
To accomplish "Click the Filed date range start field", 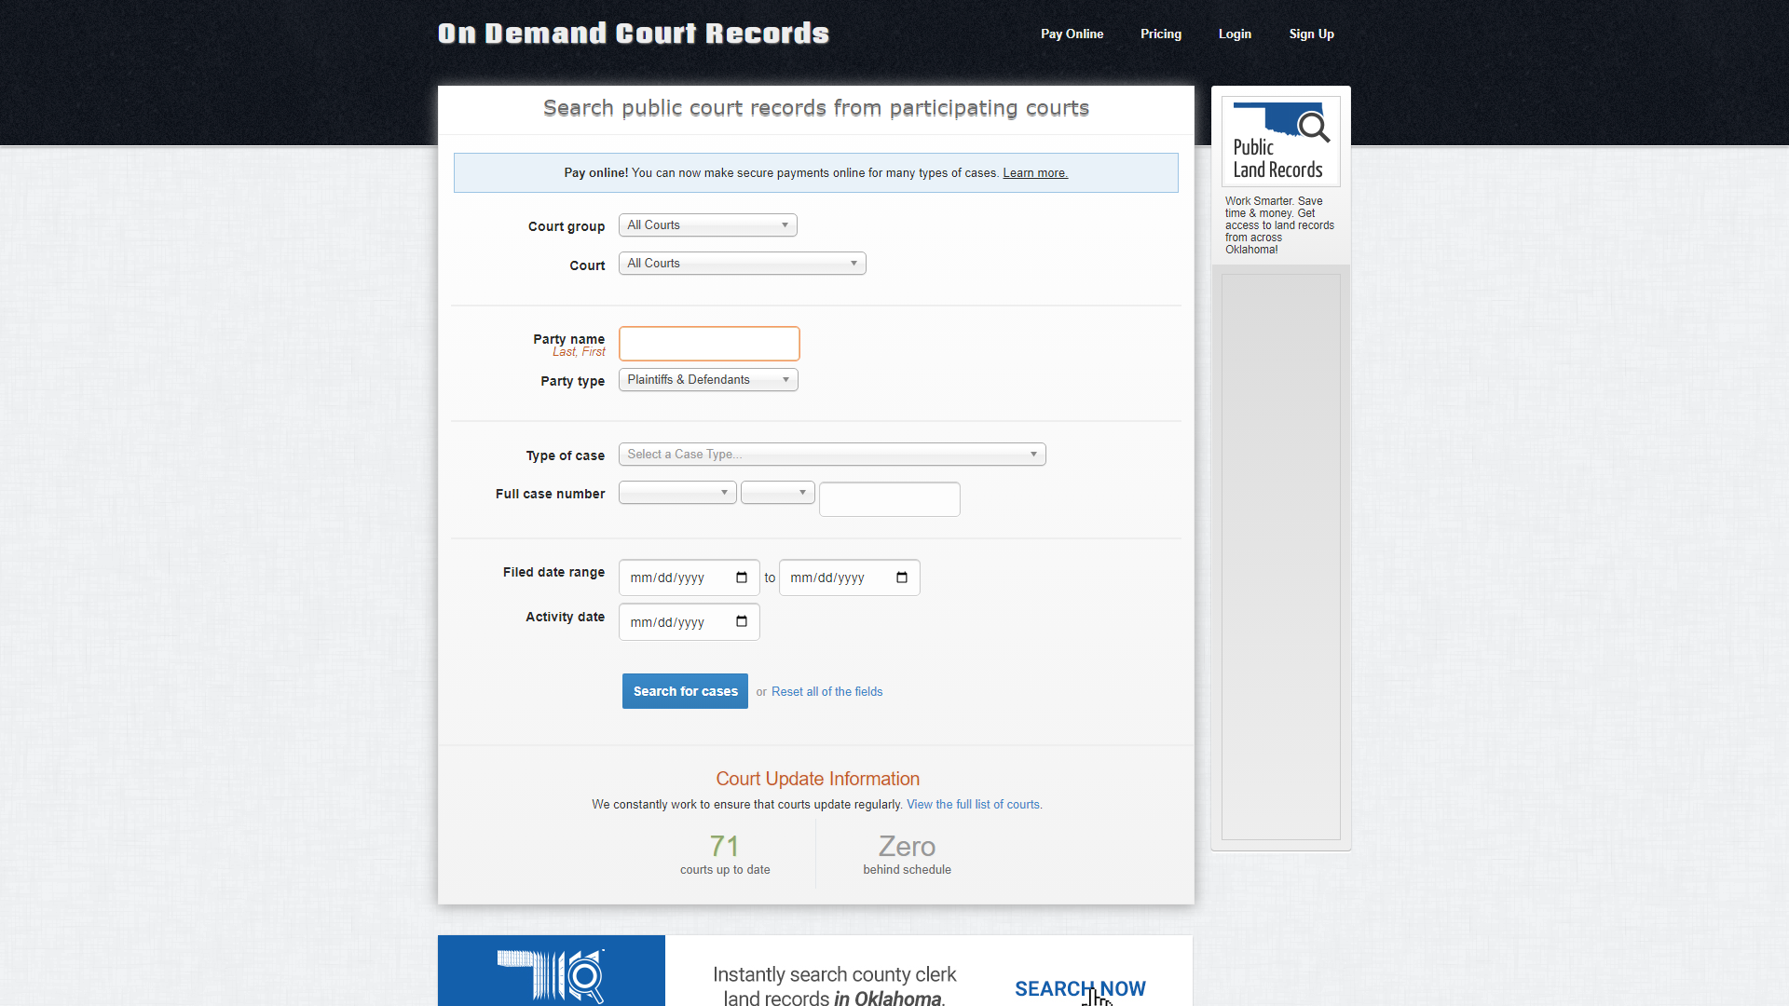I will [688, 578].
